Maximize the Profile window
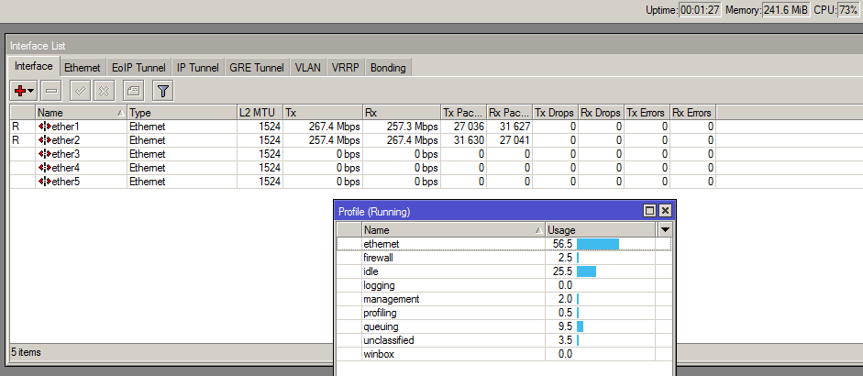This screenshot has height=376, width=863. tap(649, 211)
